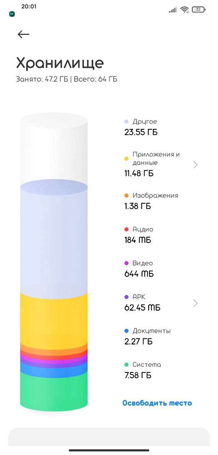Image resolution: width=218 pixels, height=455 pixels.
Task: Tap Освободить место link
Action: (x=157, y=403)
